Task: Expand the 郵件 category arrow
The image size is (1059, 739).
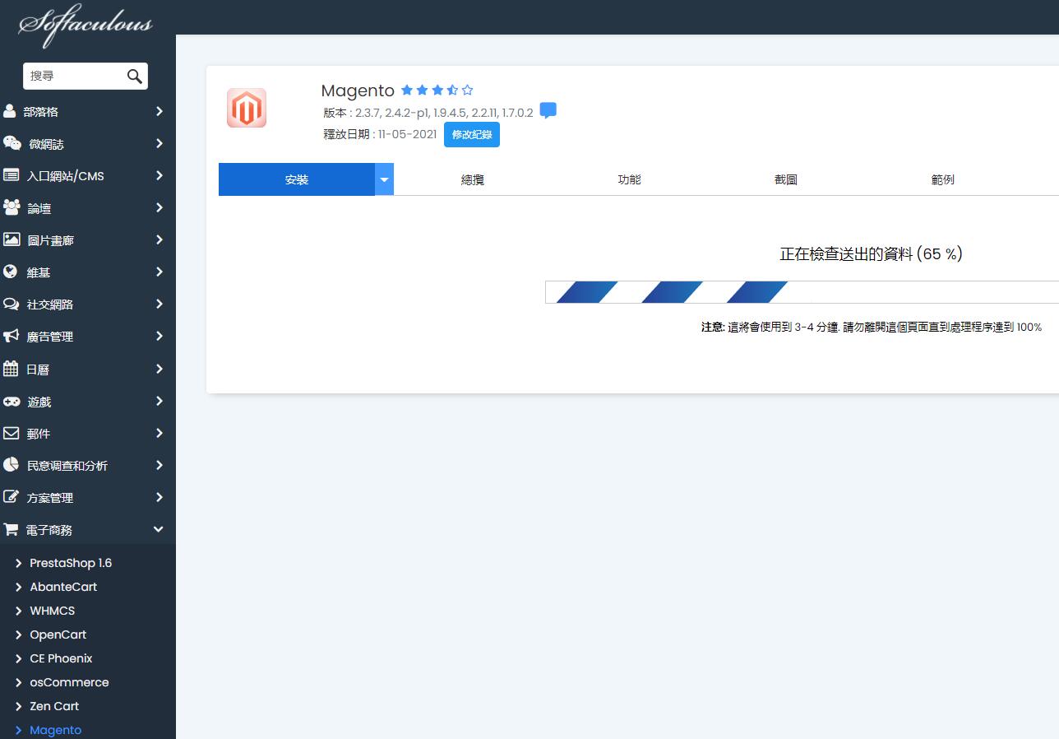Action: point(160,433)
